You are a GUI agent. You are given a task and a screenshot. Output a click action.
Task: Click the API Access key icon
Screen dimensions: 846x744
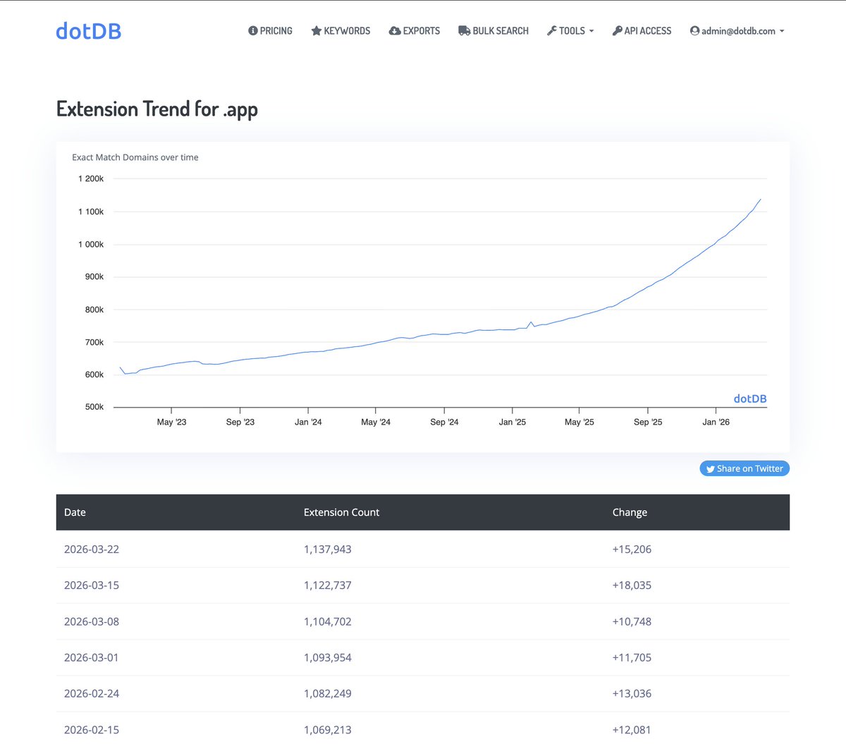(617, 31)
